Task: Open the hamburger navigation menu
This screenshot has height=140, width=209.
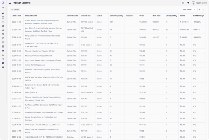Action: click(x=10, y=3)
